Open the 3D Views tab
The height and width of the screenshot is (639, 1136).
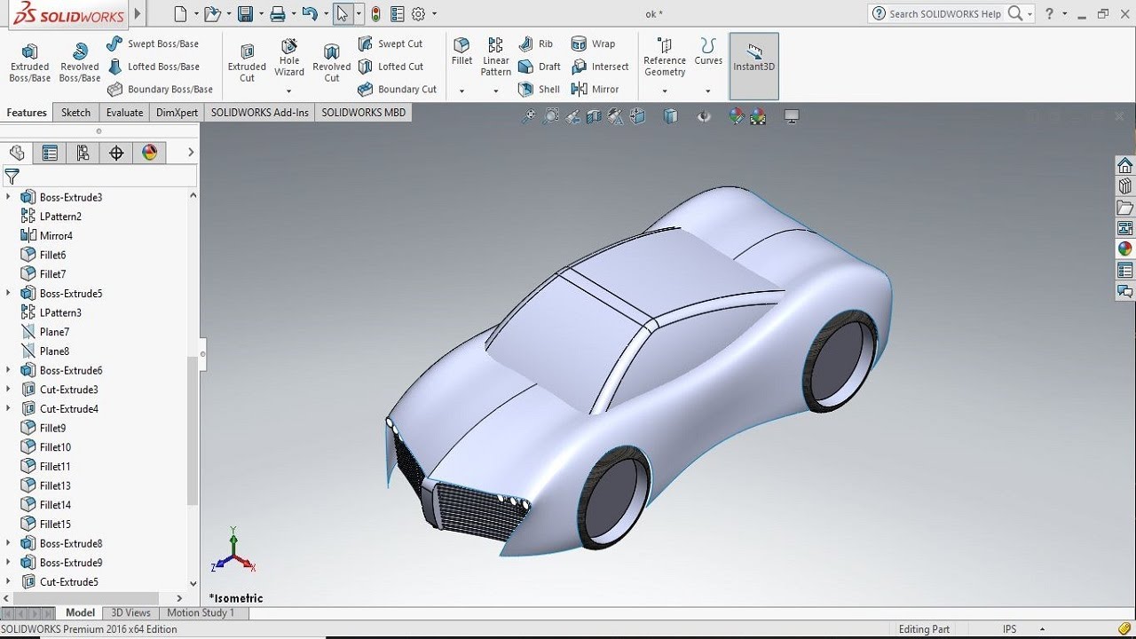130,612
